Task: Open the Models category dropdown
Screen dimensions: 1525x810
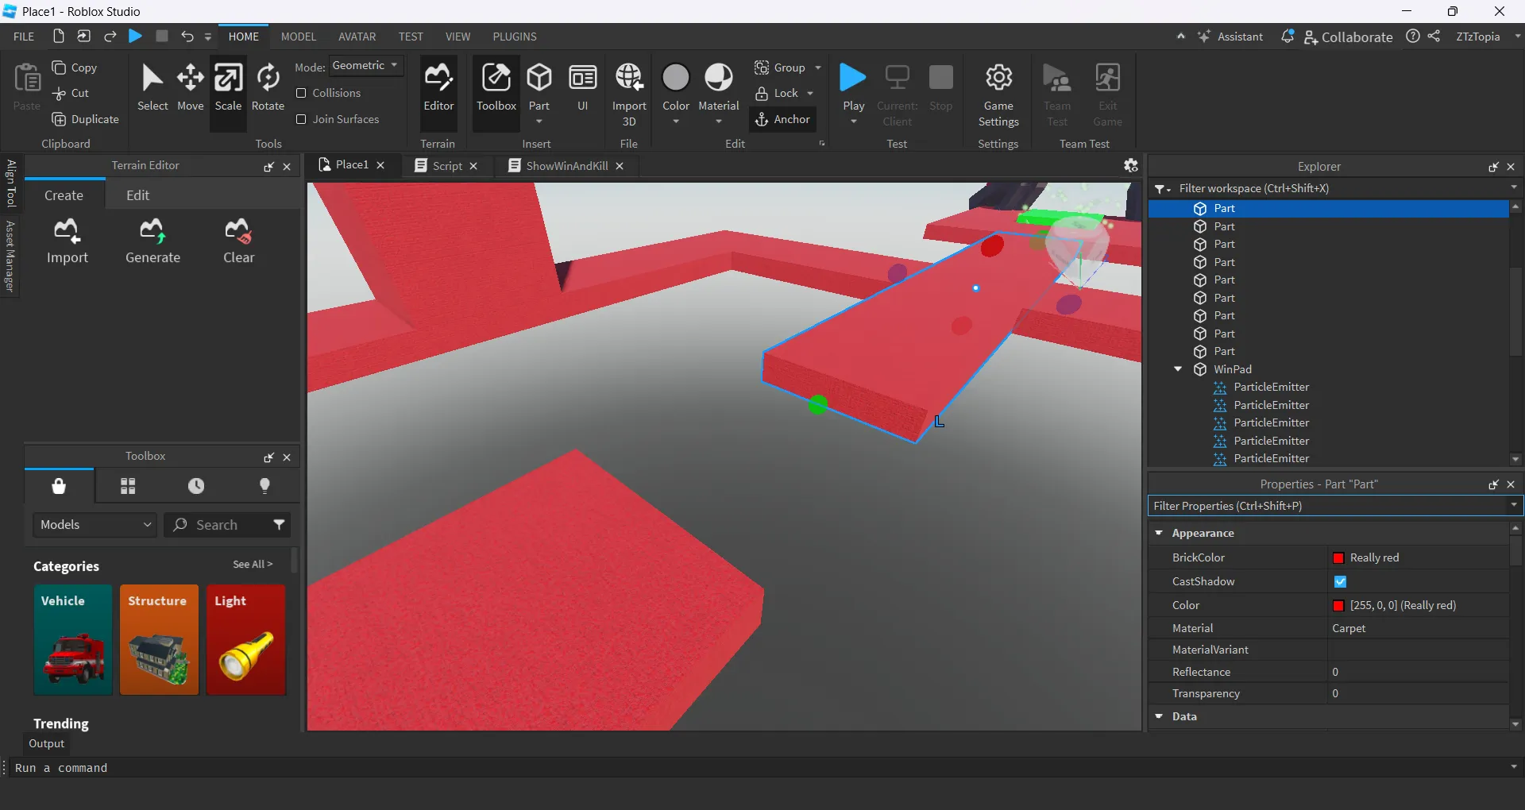Action: [x=95, y=525]
